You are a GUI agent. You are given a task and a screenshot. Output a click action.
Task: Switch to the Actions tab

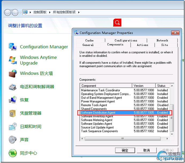click(x=142, y=45)
